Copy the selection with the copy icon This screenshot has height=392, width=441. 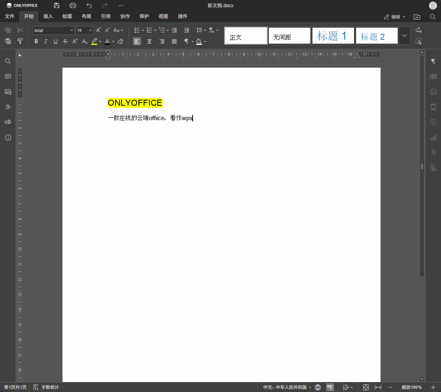pyautogui.click(x=8, y=30)
